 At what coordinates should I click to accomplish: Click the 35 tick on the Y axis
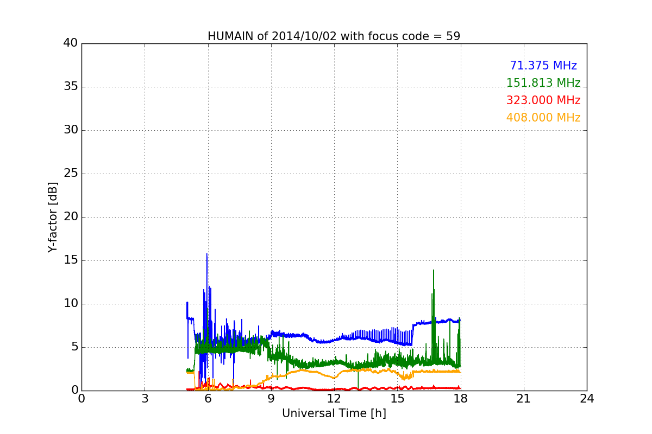coord(71,87)
